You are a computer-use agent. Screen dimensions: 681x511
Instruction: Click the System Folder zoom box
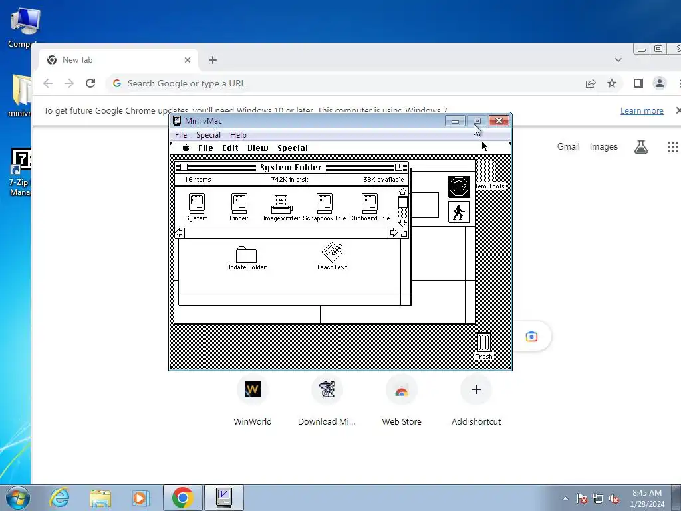click(x=398, y=167)
